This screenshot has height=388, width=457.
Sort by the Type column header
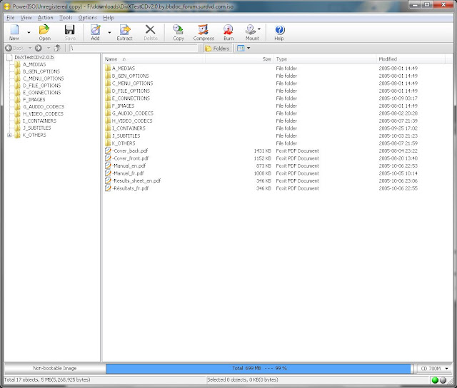[325, 59]
